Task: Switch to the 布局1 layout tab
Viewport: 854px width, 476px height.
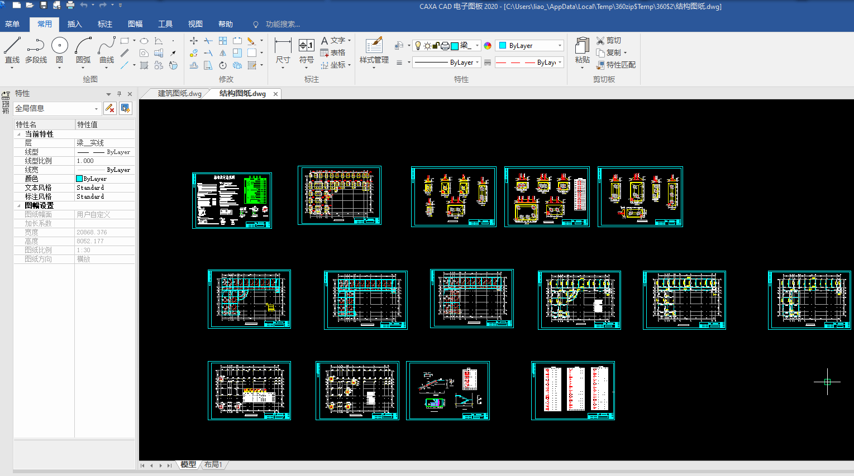Action: coord(213,464)
